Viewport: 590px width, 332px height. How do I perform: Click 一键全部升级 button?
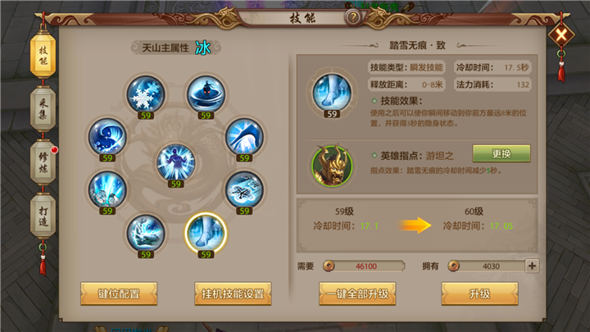(x=357, y=293)
